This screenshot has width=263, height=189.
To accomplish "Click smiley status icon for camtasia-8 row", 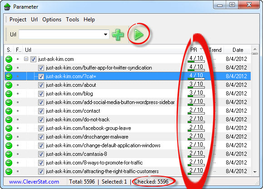I will (x=9, y=154).
